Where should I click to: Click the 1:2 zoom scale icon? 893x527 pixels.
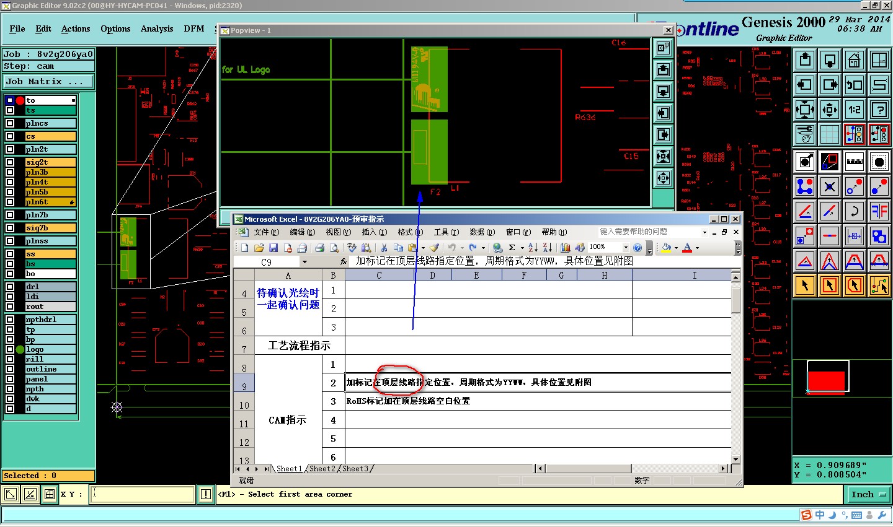pos(854,110)
